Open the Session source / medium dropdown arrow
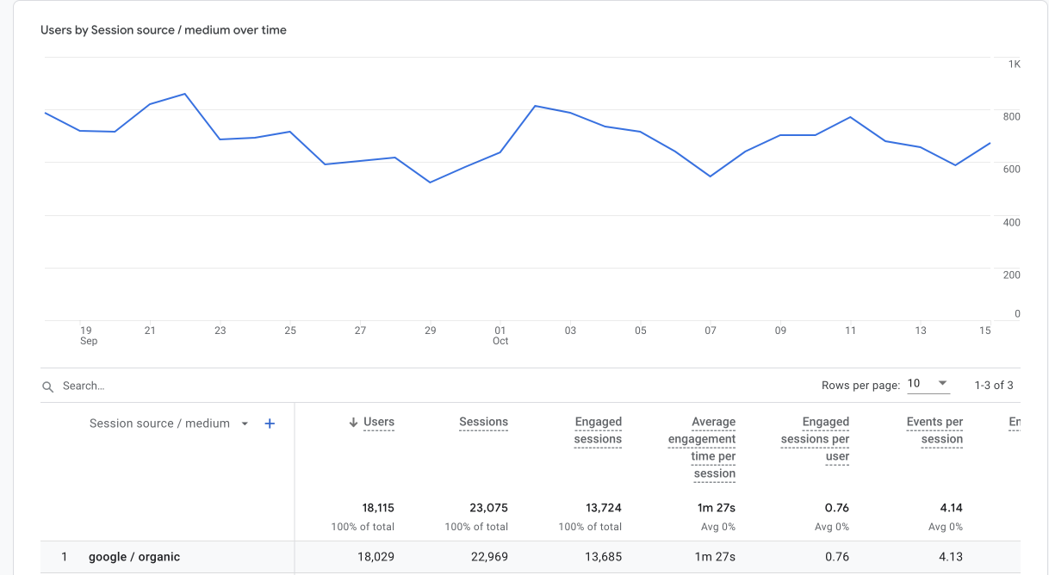Screen dimensions: 1049x575 pyautogui.click(x=245, y=424)
